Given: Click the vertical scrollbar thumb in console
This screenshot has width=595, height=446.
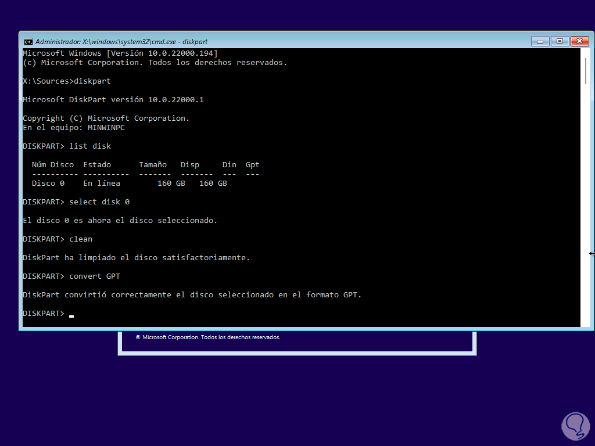Looking at the screenshot, I should click(x=586, y=71).
